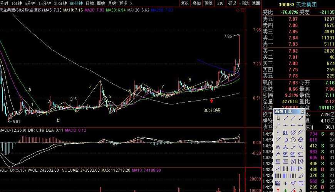The width and height of the screenshot is (335, 192).
Task: Toggle the 画线 drawing tools button
Action: [208, 3]
